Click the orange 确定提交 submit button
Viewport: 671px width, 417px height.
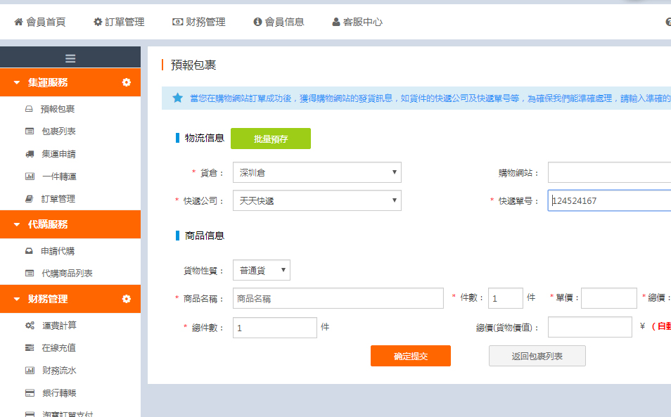point(410,356)
